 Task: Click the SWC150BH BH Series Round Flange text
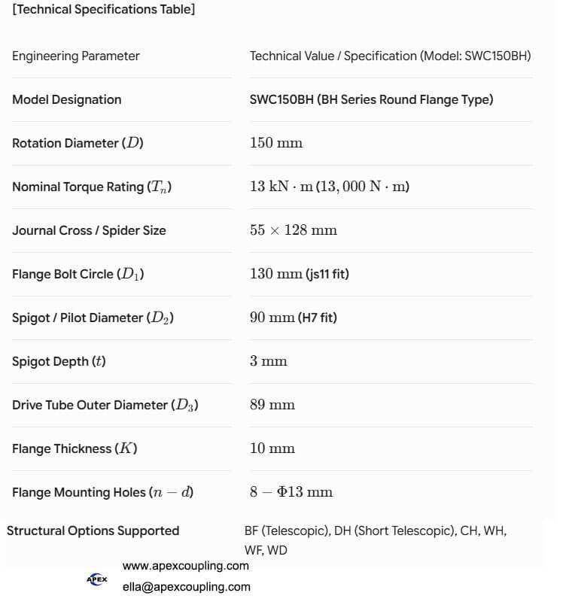point(371,100)
